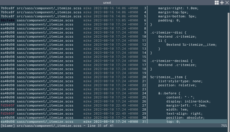Viewport: 230px width, 132px height.
Task: Select commit hash 90cfe84 on line 6
Action: click(x=8, y=21)
